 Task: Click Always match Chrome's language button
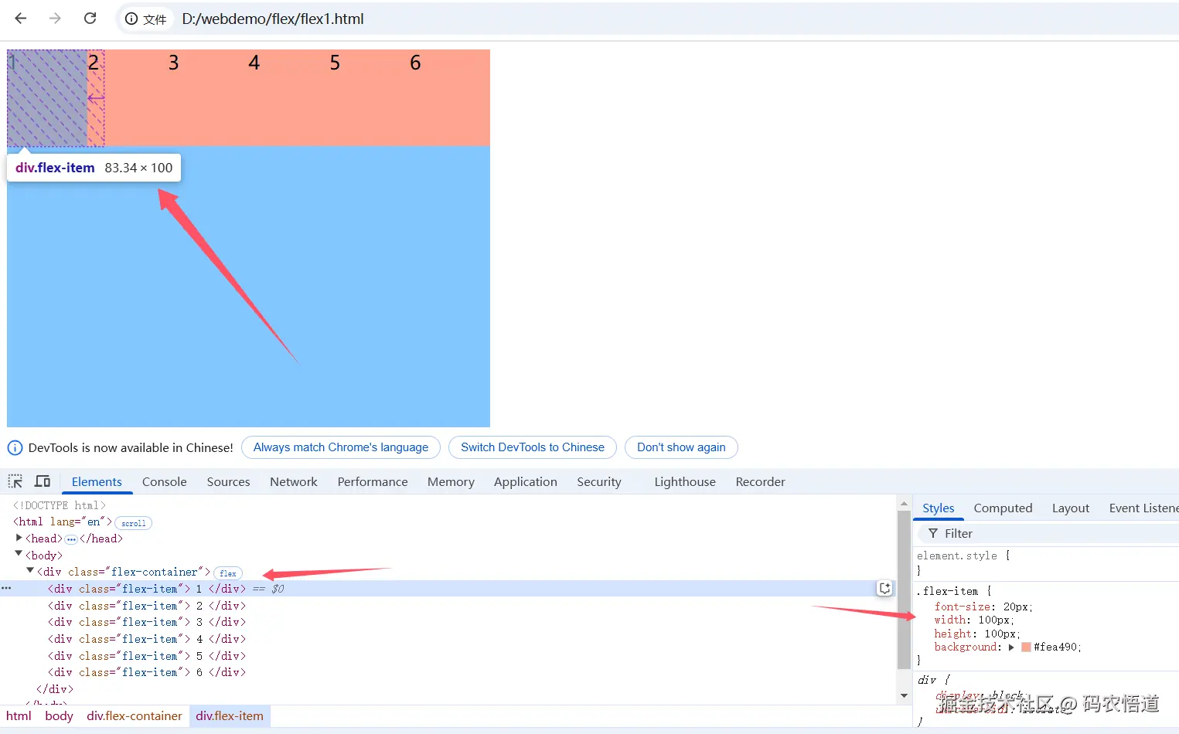pyautogui.click(x=341, y=447)
